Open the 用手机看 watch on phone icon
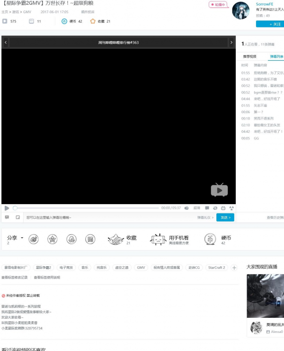Screen dimensions: 284x351 point(159,240)
